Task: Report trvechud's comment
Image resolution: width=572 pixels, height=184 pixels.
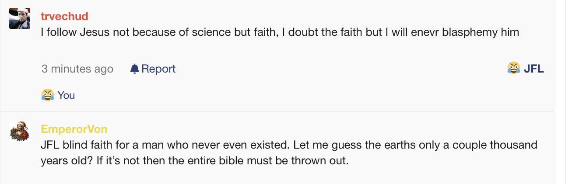Action: point(158,69)
